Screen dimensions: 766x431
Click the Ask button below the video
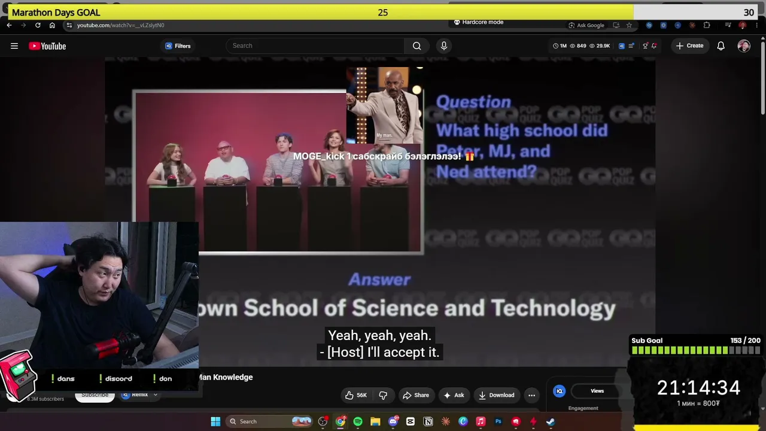454,395
